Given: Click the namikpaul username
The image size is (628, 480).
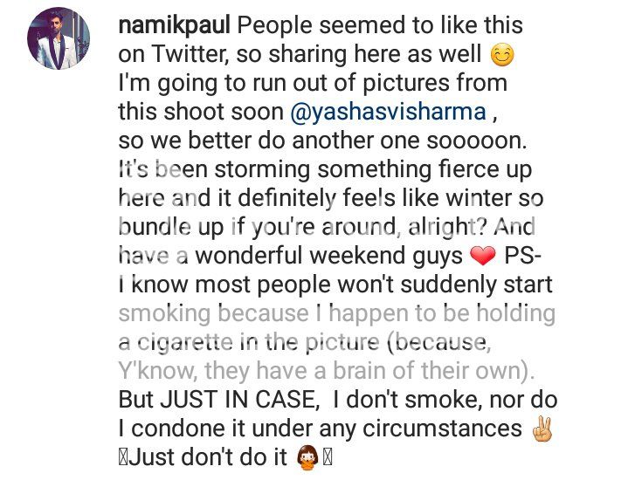Looking at the screenshot, I should tap(165, 26).
